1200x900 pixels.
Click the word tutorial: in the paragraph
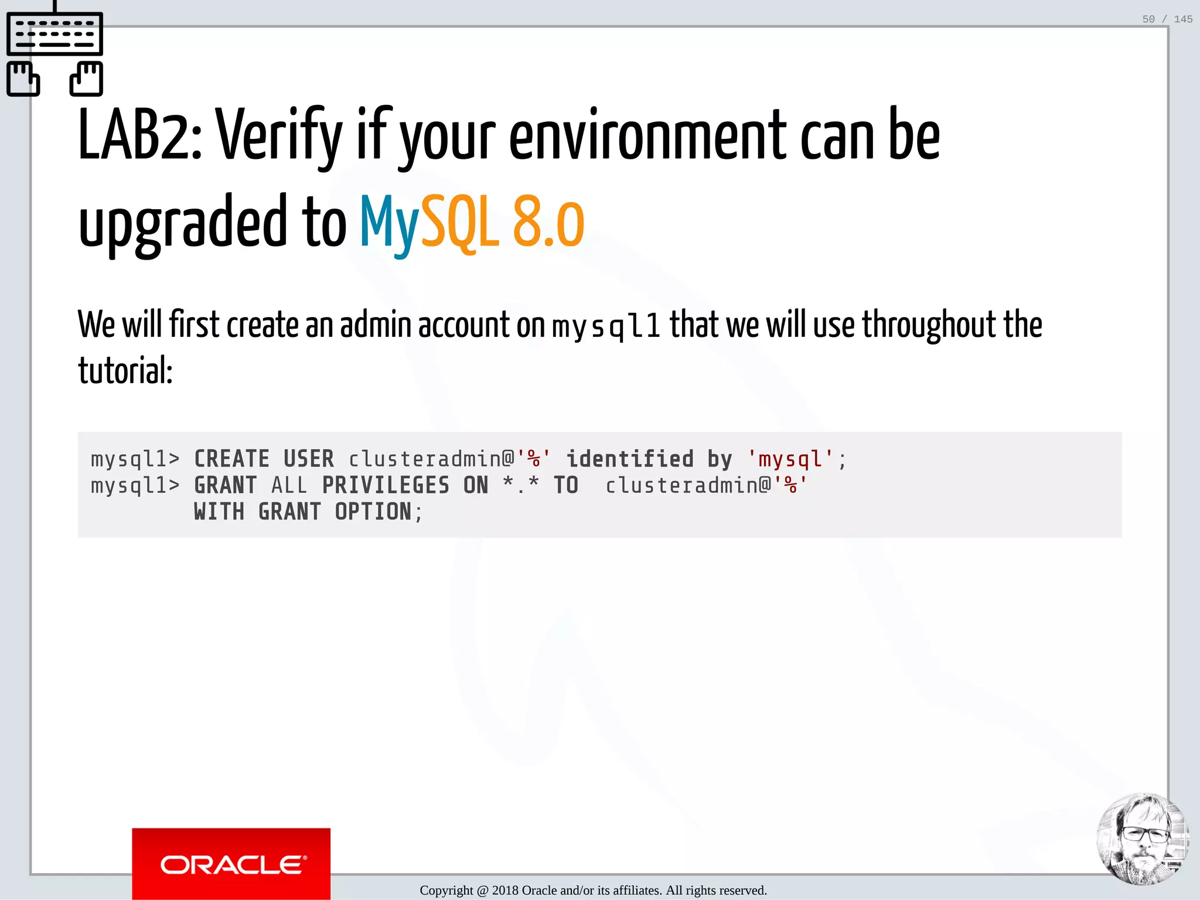125,370
